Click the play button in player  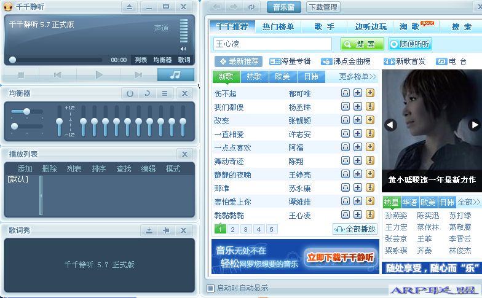[98, 75]
